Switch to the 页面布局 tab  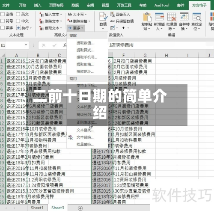click(56, 5)
